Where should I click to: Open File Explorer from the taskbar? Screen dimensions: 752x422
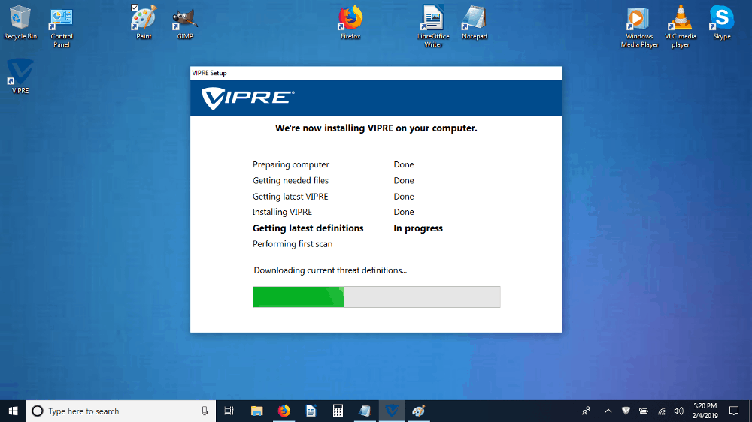coord(257,411)
